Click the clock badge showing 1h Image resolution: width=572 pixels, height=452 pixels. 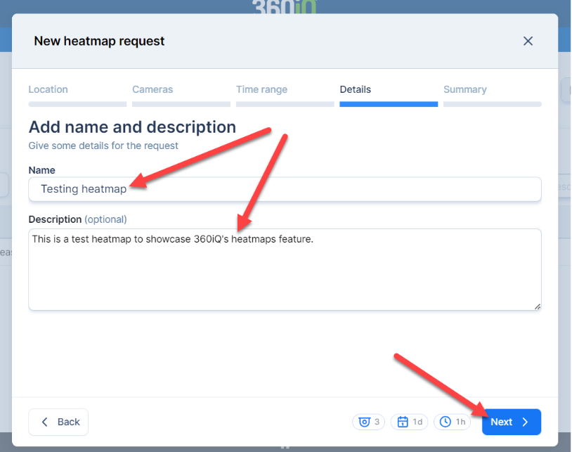(453, 422)
